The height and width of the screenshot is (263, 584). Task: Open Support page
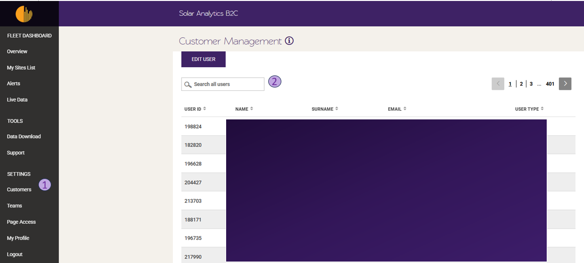[15, 153]
